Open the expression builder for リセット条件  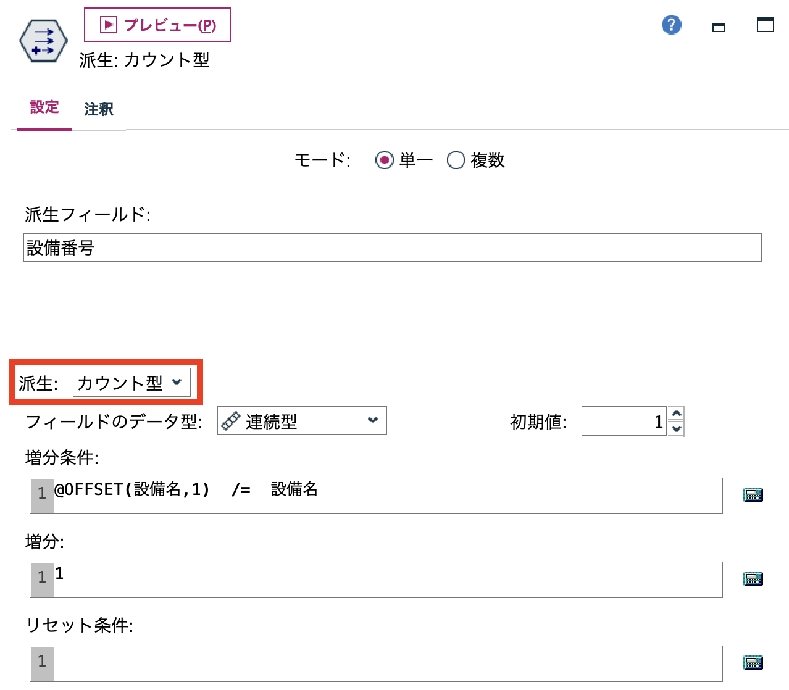pos(753,662)
